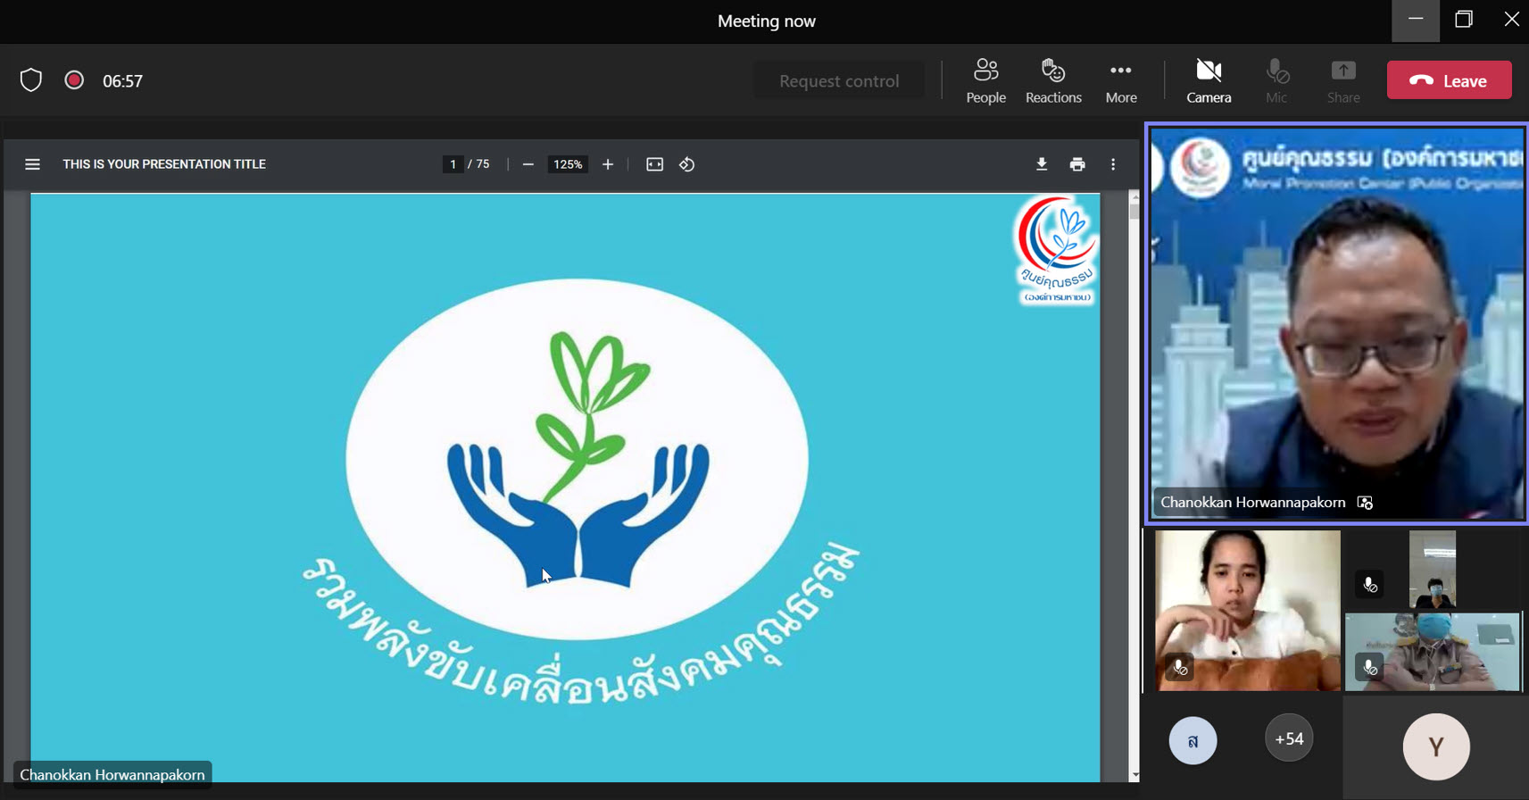Screen dimensions: 1529x800
Task: Rotate the PDF counterclockwise
Action: tap(686, 164)
